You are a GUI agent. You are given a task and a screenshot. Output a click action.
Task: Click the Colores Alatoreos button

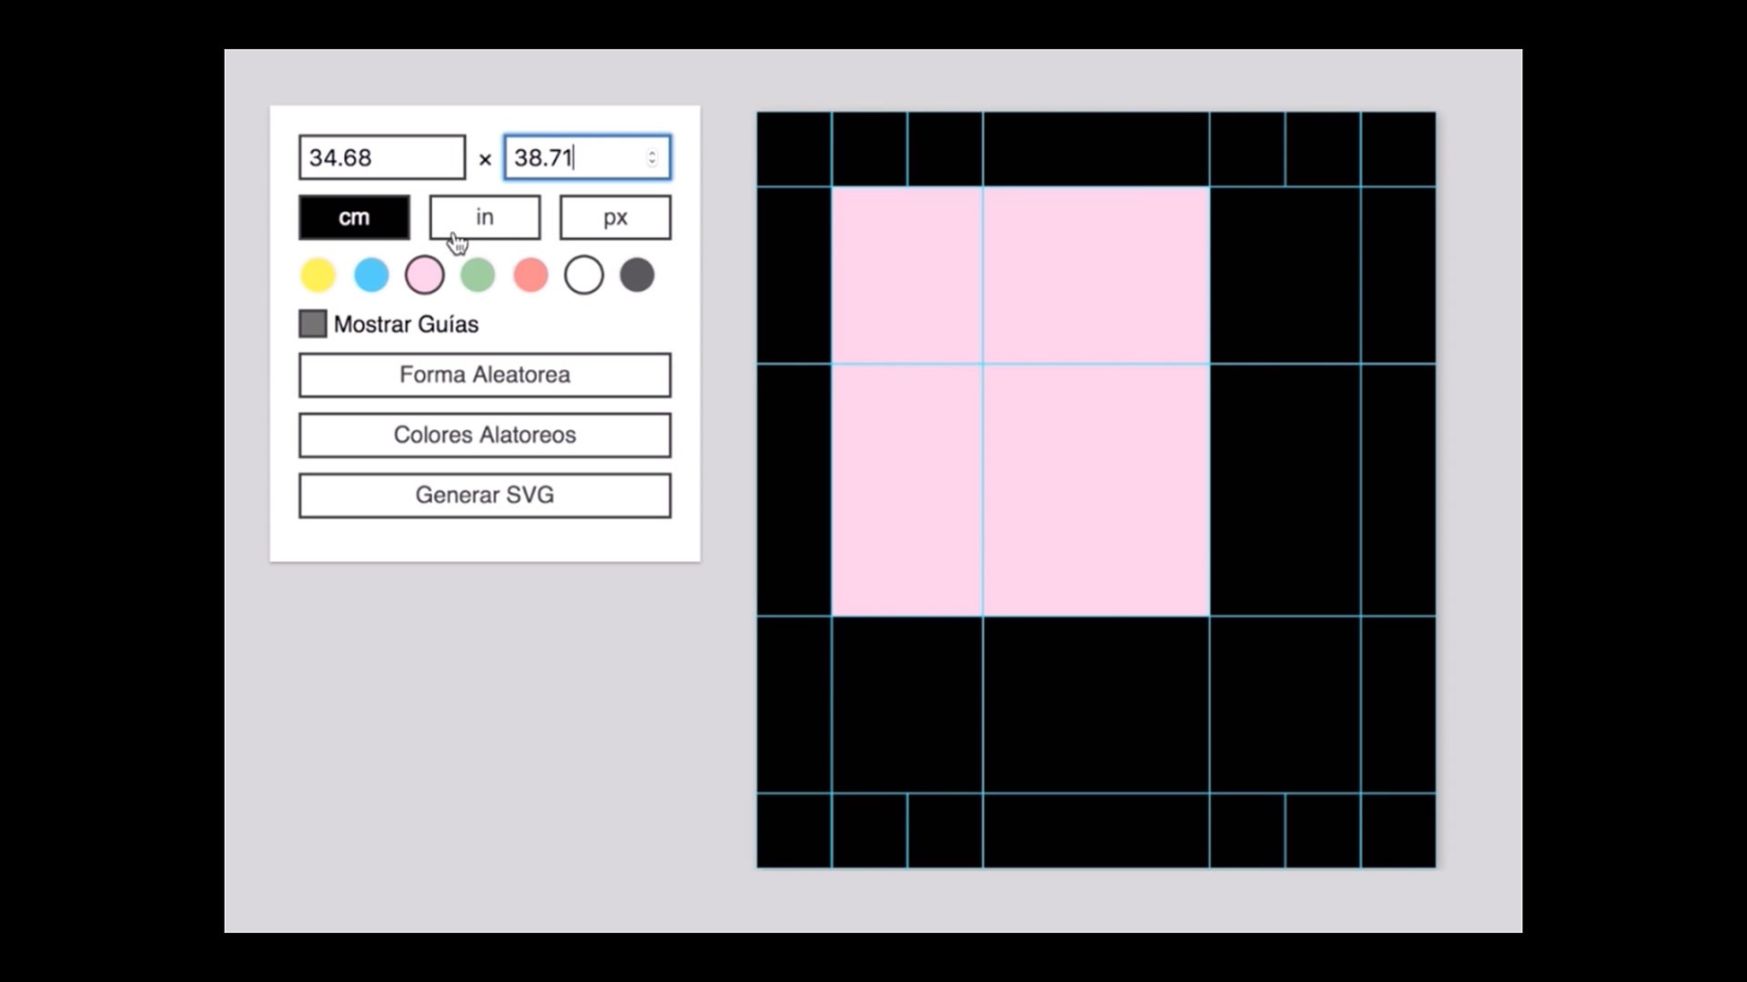(485, 435)
